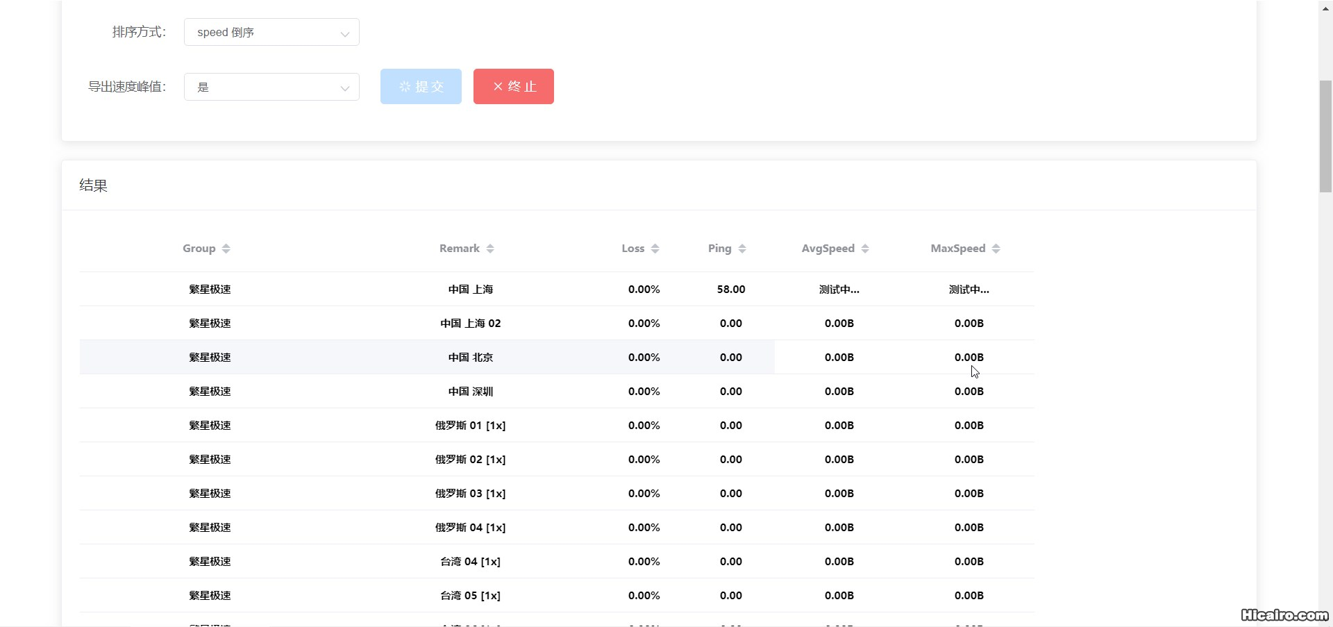1333x627 pixels.
Task: Click the vertical page scrollbar thumb
Action: (x=1325, y=136)
